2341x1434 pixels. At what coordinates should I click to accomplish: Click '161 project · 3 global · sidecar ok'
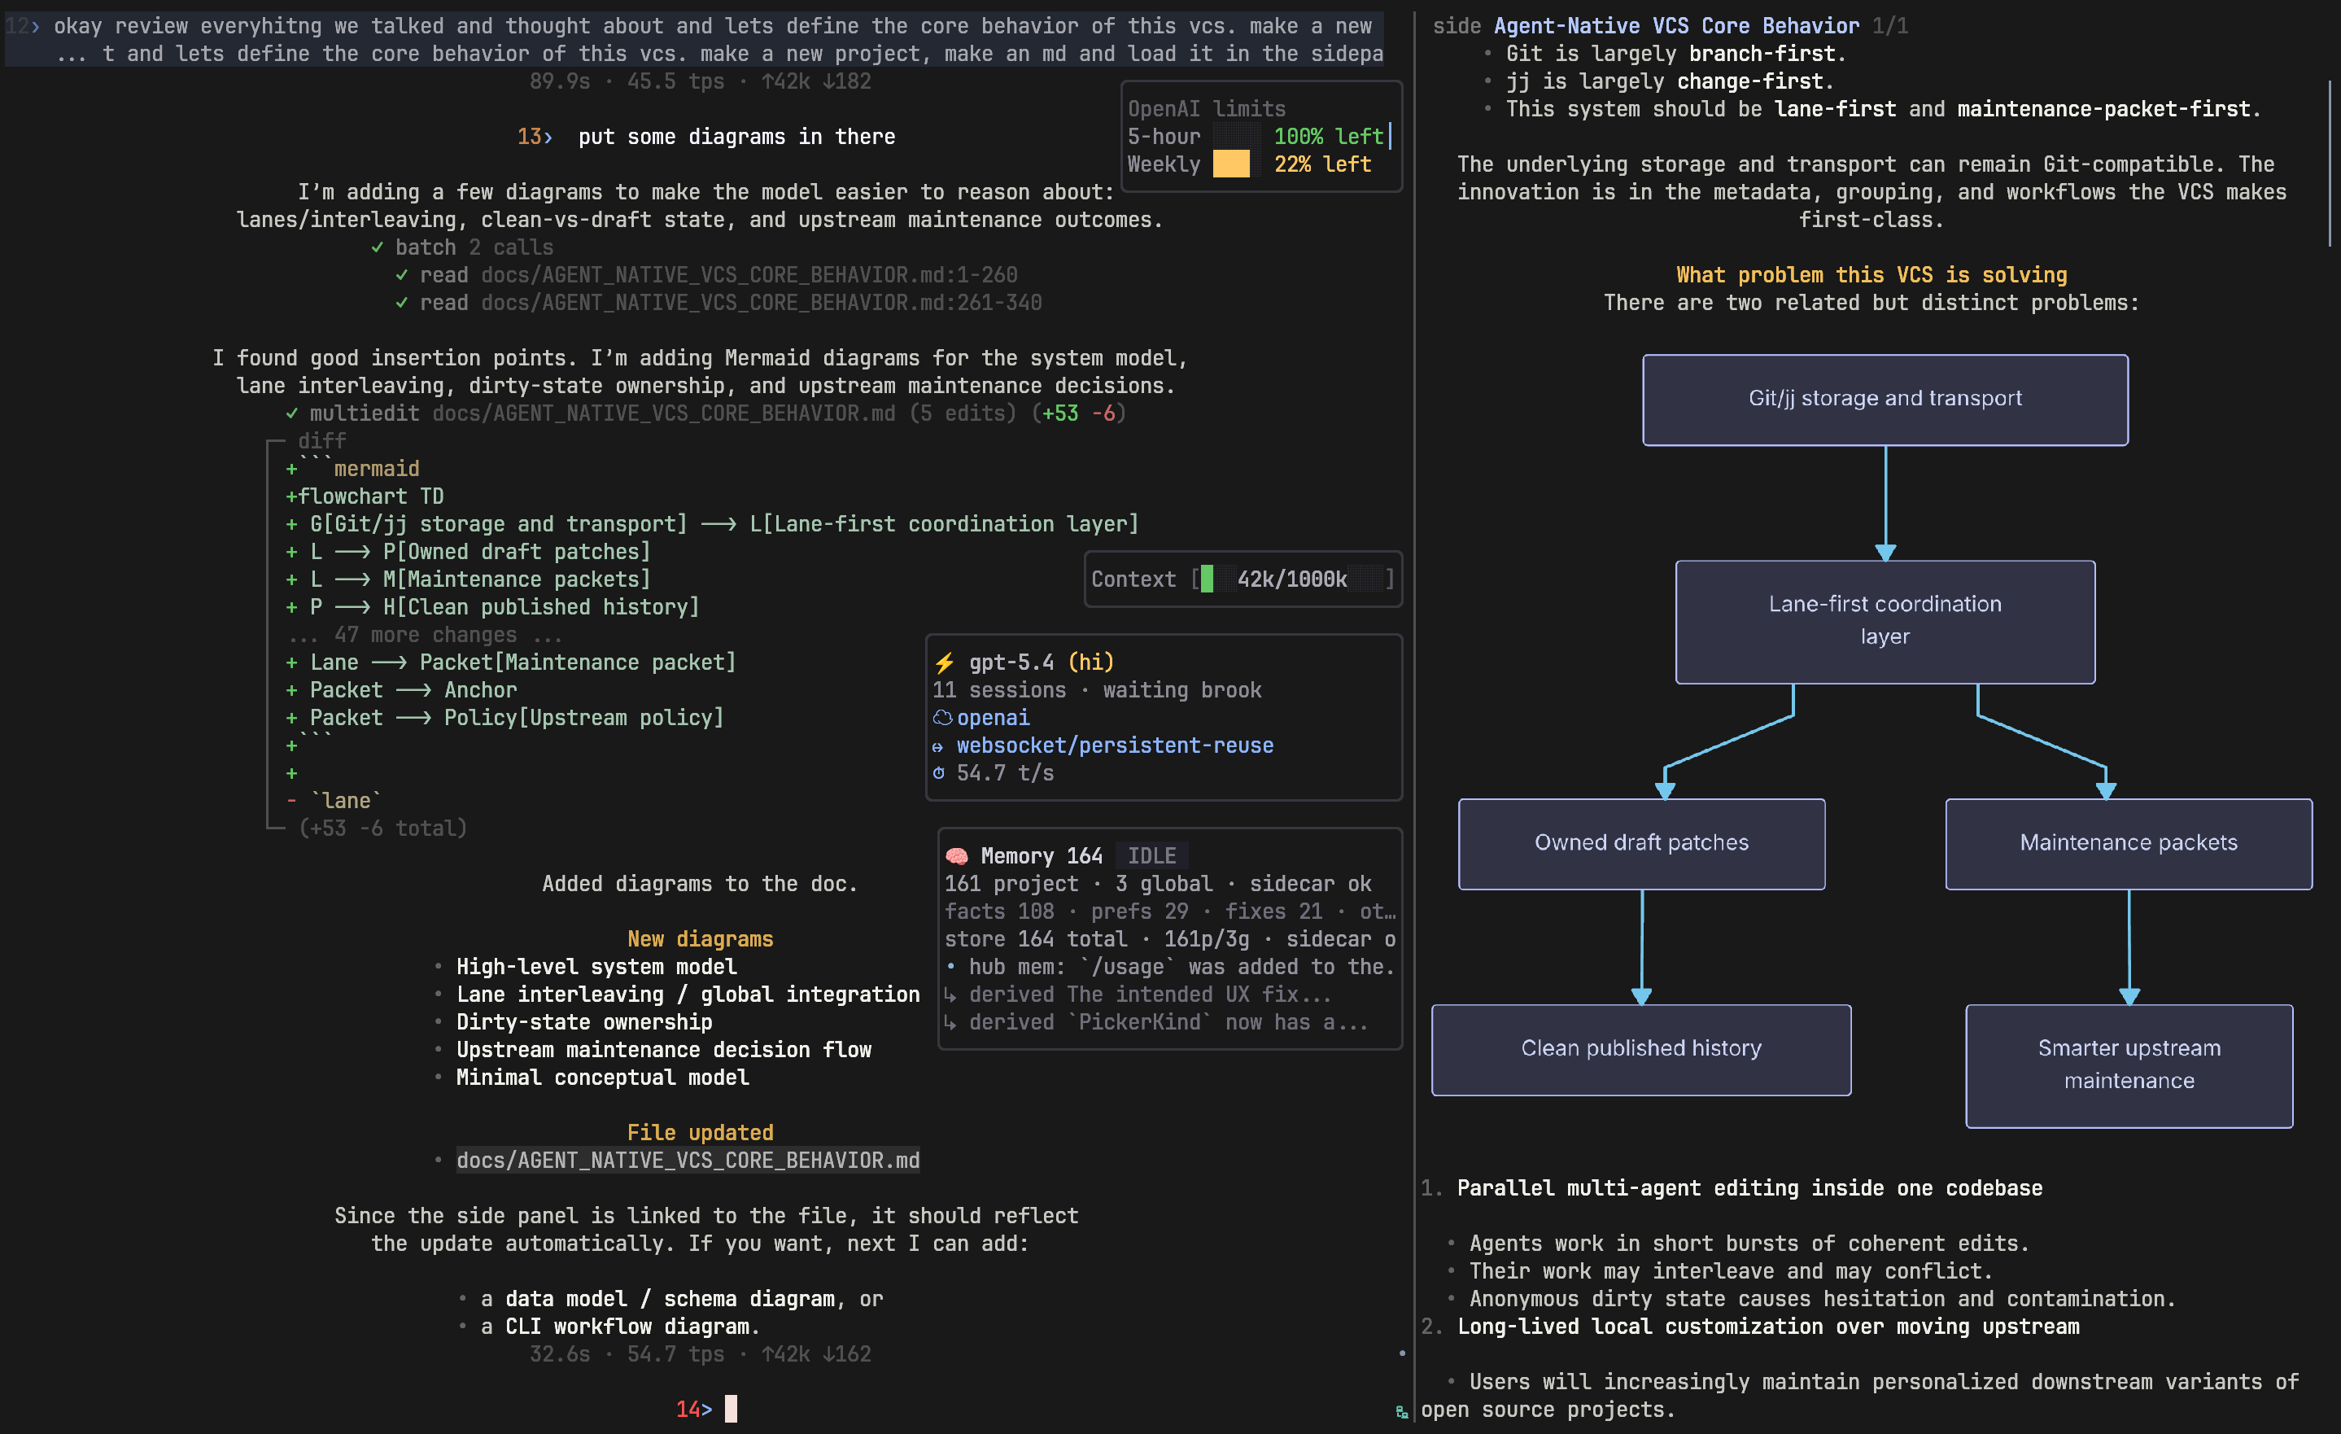pyautogui.click(x=1158, y=884)
